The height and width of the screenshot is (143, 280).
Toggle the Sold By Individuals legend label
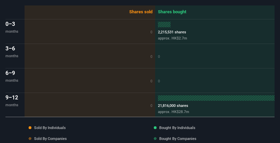tap(50, 128)
